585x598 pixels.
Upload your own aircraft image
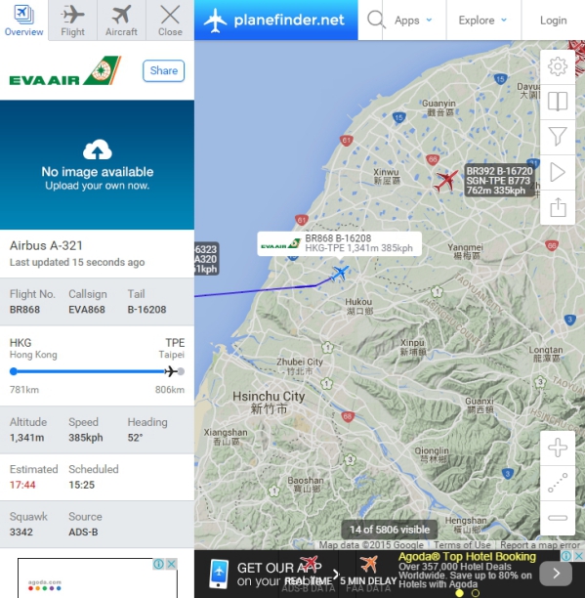[98, 164]
